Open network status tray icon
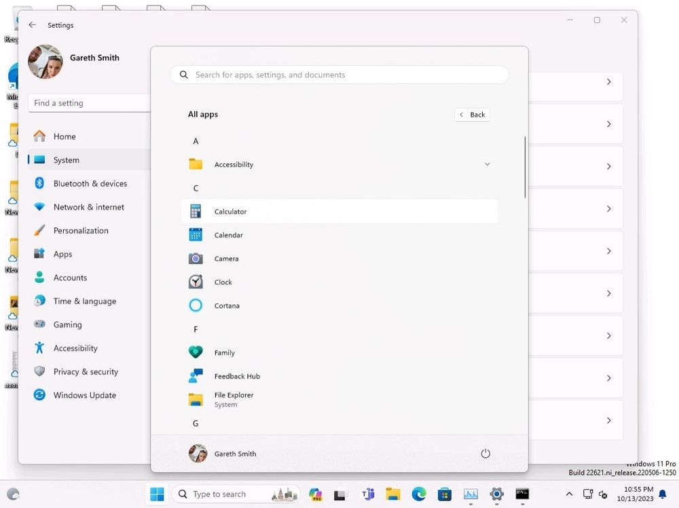Viewport: 679px width, 508px height. pyautogui.click(x=588, y=494)
